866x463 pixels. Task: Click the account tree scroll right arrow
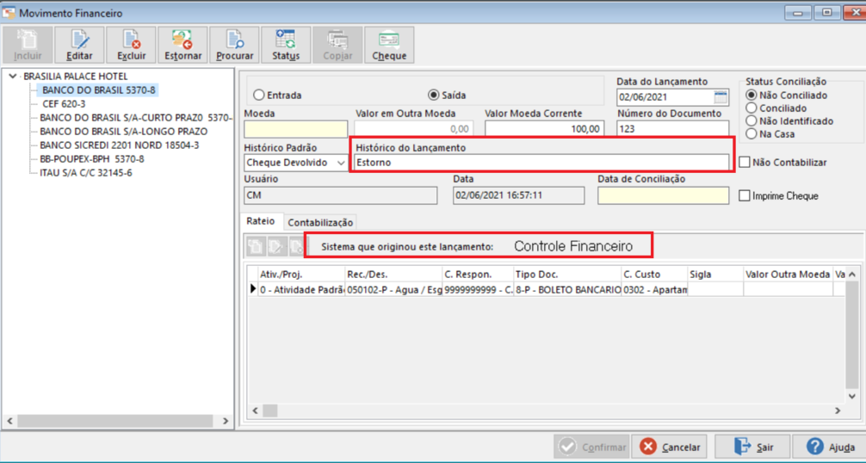point(226,421)
